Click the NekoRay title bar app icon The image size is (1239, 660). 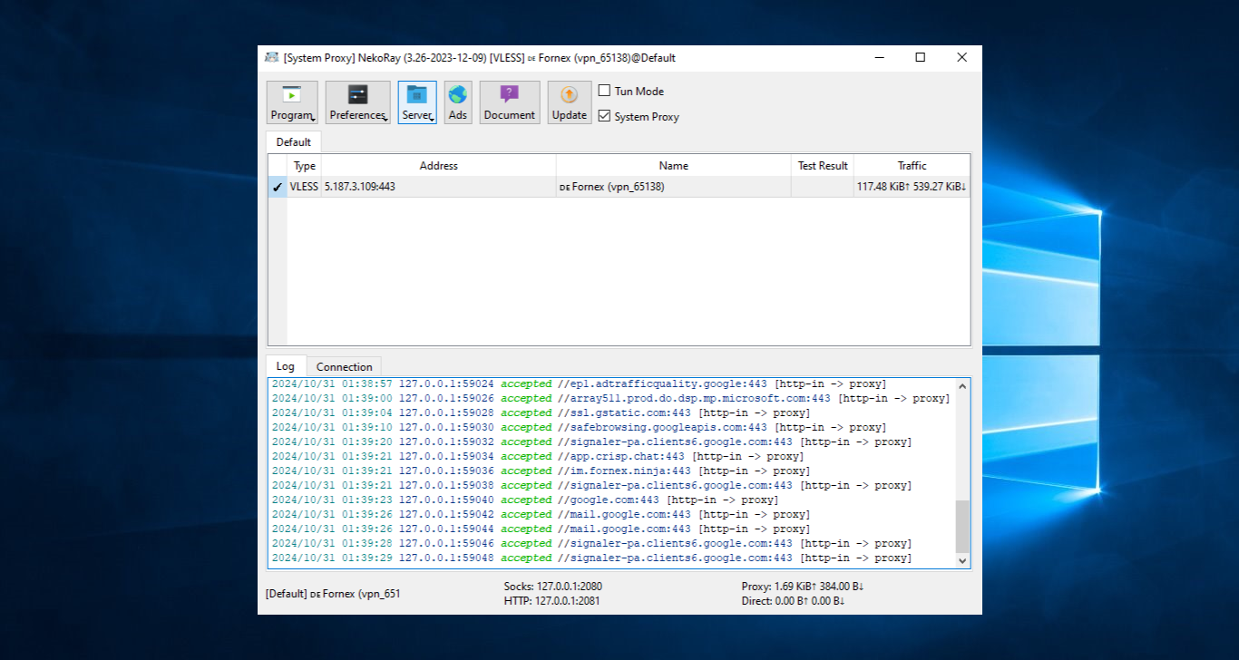[x=271, y=57]
